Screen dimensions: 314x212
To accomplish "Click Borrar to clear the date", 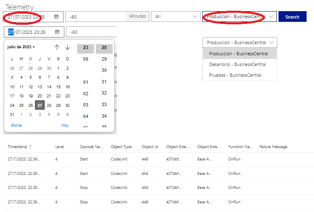I will pyautogui.click(x=17, y=125).
